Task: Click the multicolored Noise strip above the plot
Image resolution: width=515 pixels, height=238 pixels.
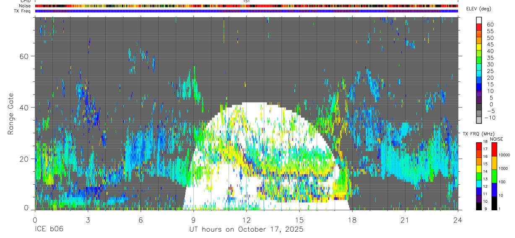Action: 246,6
